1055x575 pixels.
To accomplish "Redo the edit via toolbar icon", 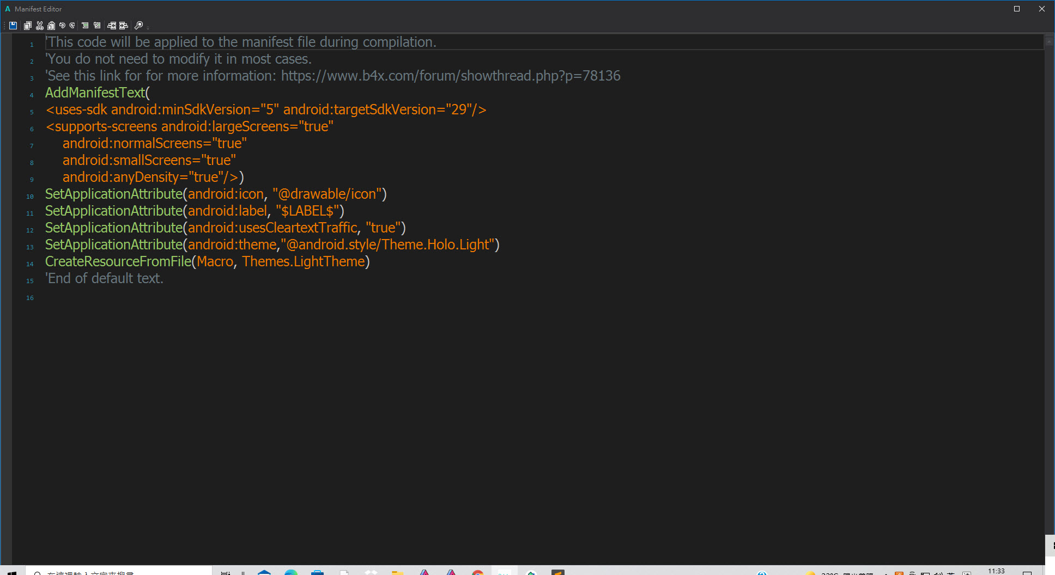I will click(72, 25).
